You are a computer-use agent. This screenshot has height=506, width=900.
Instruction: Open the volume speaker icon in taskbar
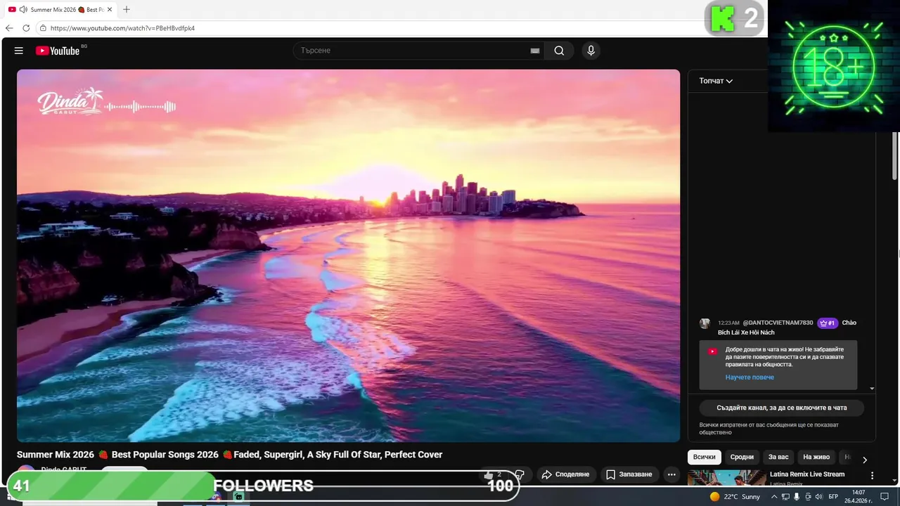click(x=819, y=497)
